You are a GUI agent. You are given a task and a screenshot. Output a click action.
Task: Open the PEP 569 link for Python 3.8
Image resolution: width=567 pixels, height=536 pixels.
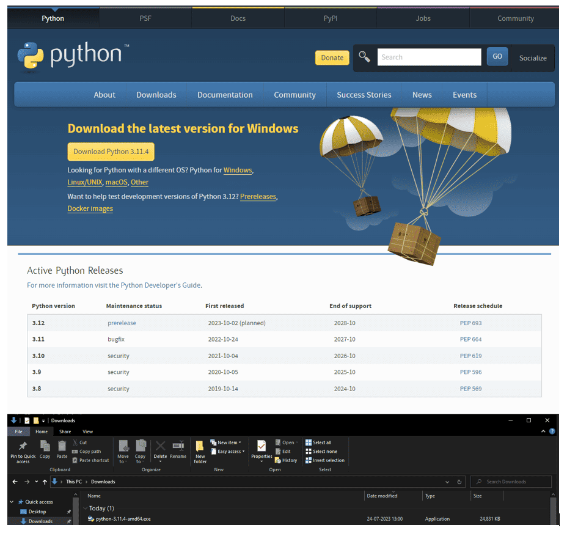(x=470, y=389)
